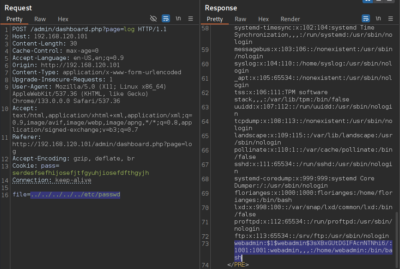Toggle line wrap icon in Response panel
This screenshot has height=269, width=400.
tap(366, 19)
